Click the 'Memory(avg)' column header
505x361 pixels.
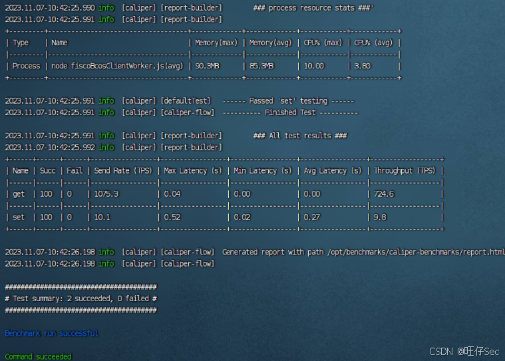[271, 43]
